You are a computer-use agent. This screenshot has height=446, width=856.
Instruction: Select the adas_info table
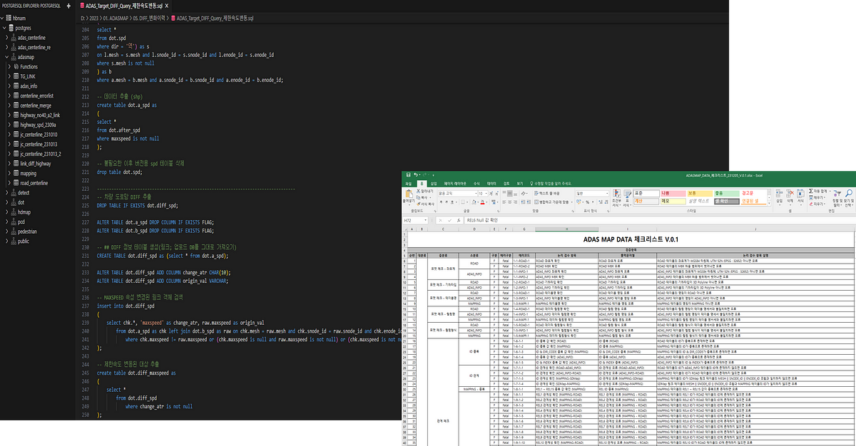(29, 85)
